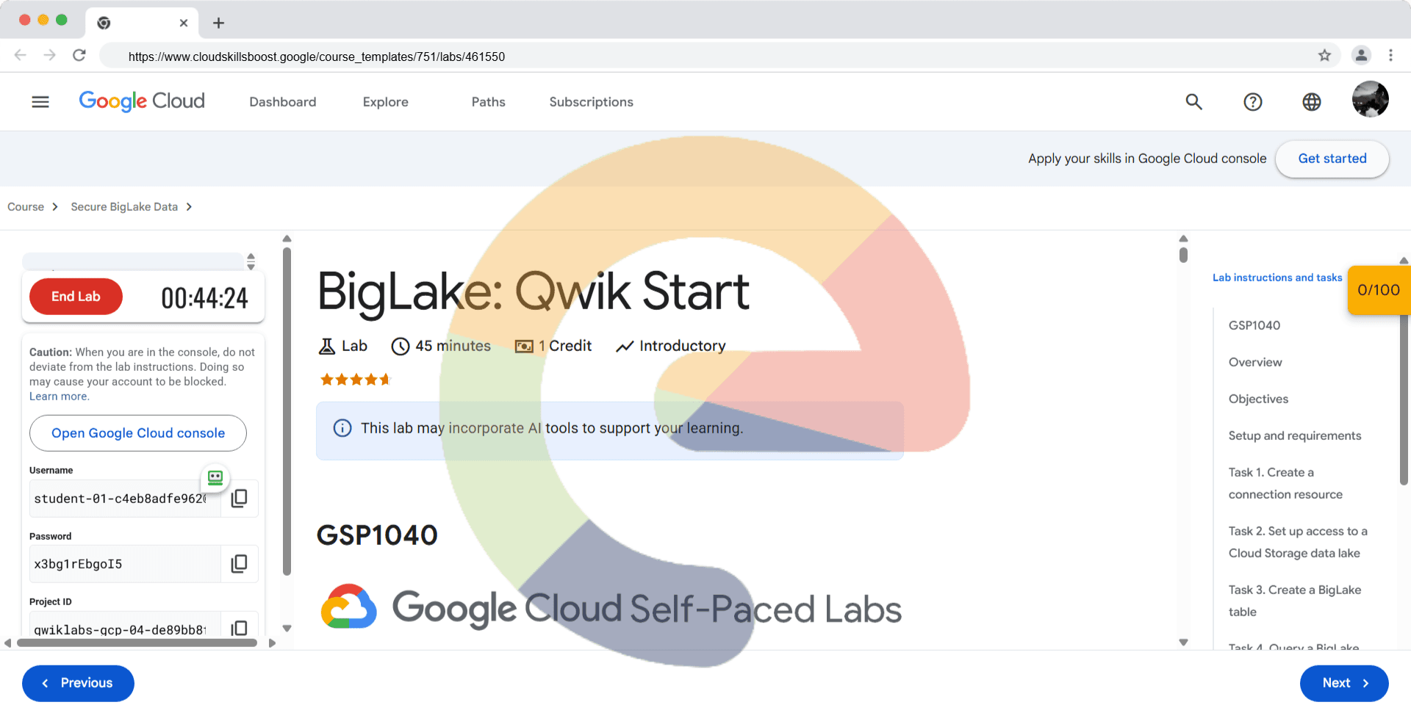Click the Project ID input field
Image resolution: width=1411 pixels, height=716 pixels.
[x=125, y=626]
